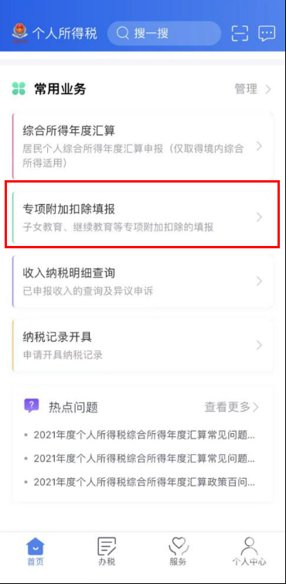286x584 pixels.
Task: Tap chevron beside 专项附加扣除填报
Action: click(260, 217)
